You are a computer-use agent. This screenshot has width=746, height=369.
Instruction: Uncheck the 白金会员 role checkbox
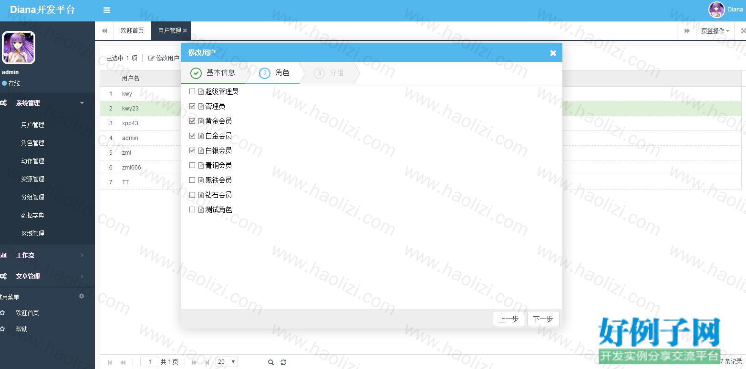tap(192, 136)
